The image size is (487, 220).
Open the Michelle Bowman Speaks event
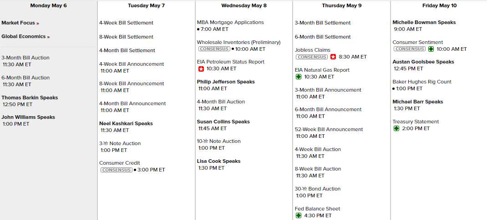click(424, 22)
